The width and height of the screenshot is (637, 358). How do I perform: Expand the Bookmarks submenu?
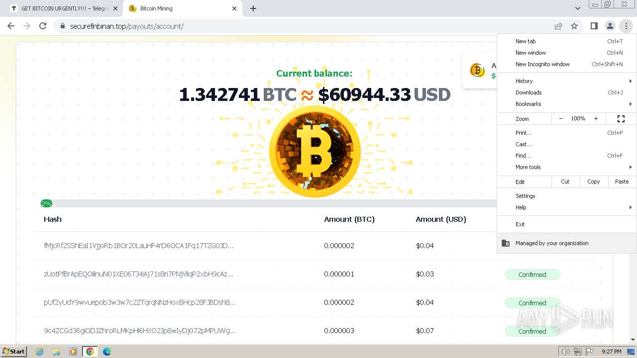[x=566, y=104]
